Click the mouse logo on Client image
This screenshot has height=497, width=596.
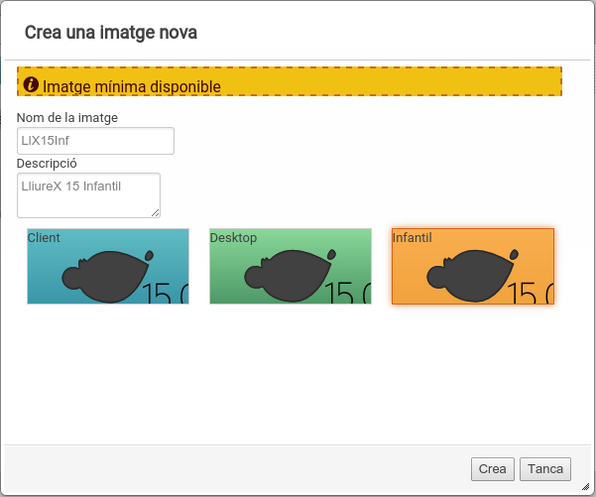[107, 275]
